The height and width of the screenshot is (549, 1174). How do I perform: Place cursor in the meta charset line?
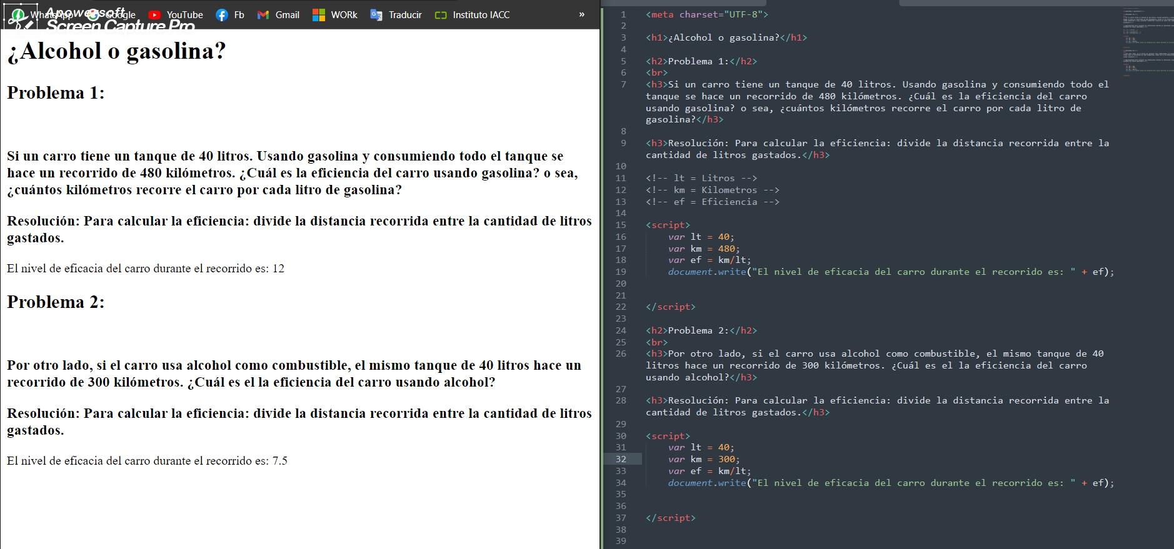[x=707, y=14]
